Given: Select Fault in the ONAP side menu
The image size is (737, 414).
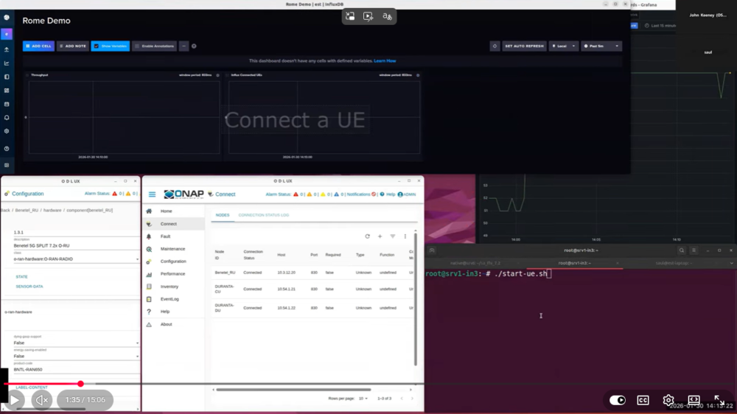Looking at the screenshot, I should tap(166, 236).
